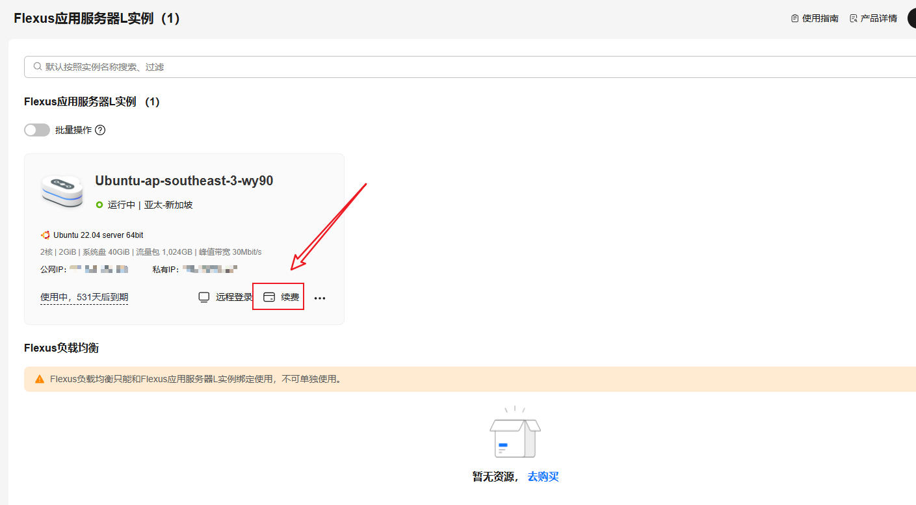
Task: Click the Ubuntu logo icon
Action: pyautogui.click(x=46, y=235)
